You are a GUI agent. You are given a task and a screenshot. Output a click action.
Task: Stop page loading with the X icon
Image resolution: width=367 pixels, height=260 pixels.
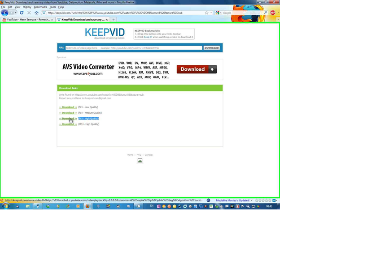[29, 13]
